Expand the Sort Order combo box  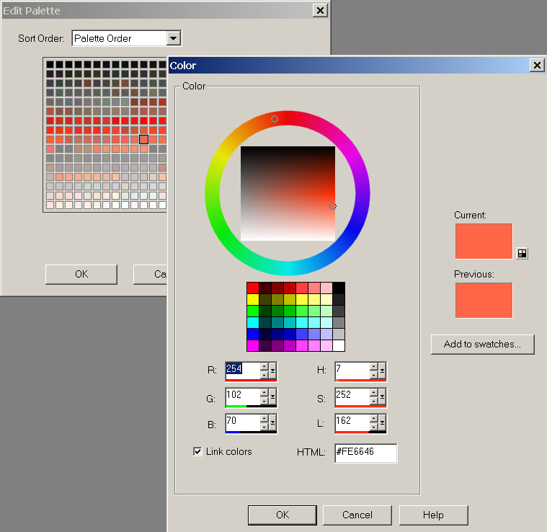[173, 38]
